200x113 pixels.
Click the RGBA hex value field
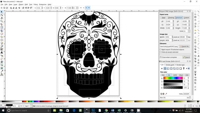pyautogui.click(x=186, y=94)
